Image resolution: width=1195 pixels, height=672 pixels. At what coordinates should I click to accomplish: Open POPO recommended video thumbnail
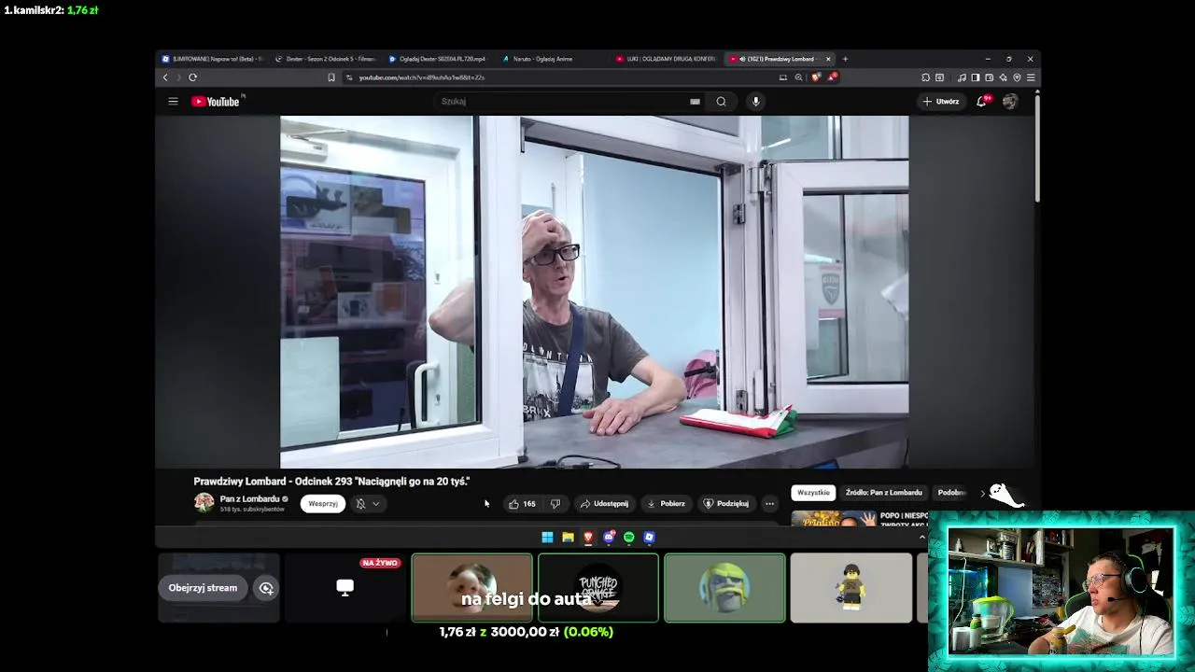click(x=834, y=519)
